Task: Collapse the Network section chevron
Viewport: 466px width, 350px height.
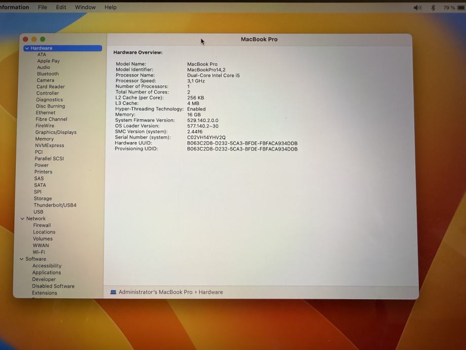Action: point(22,219)
